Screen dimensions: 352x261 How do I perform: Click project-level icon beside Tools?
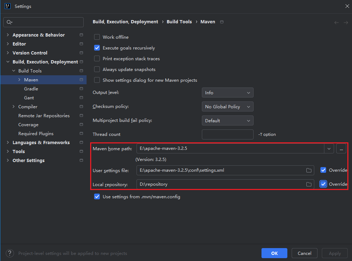pyautogui.click(x=81, y=151)
